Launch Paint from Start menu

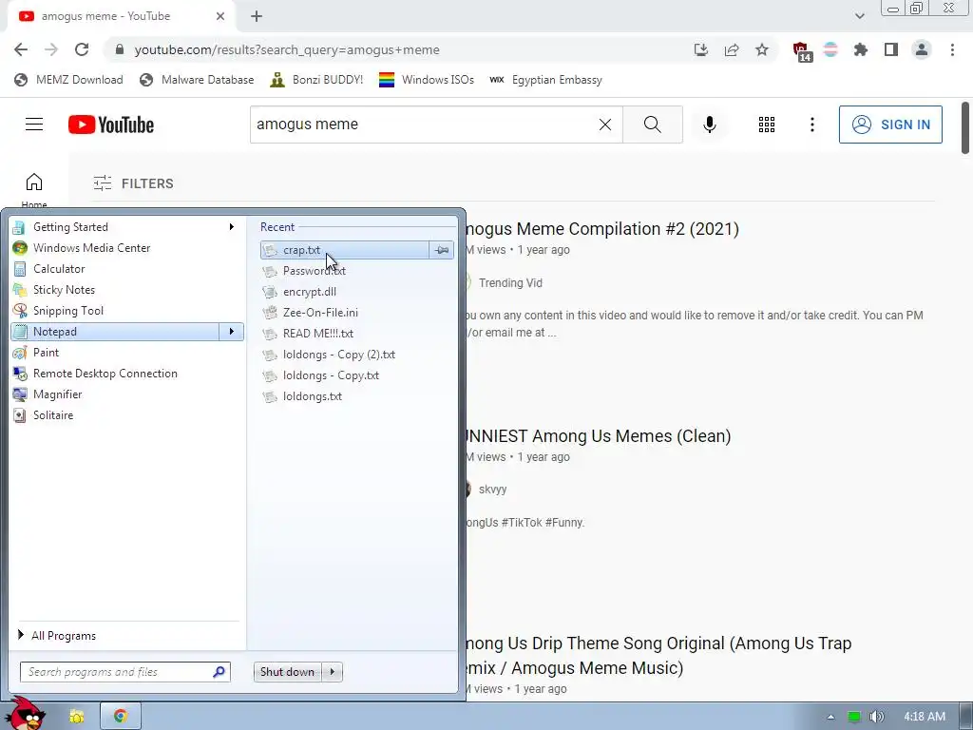[x=127, y=353]
